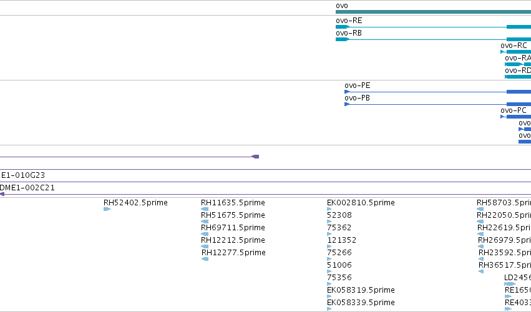The width and height of the screenshot is (531, 312).
Task: Open the RH51675.5prime EST label
Action: pyautogui.click(x=233, y=215)
